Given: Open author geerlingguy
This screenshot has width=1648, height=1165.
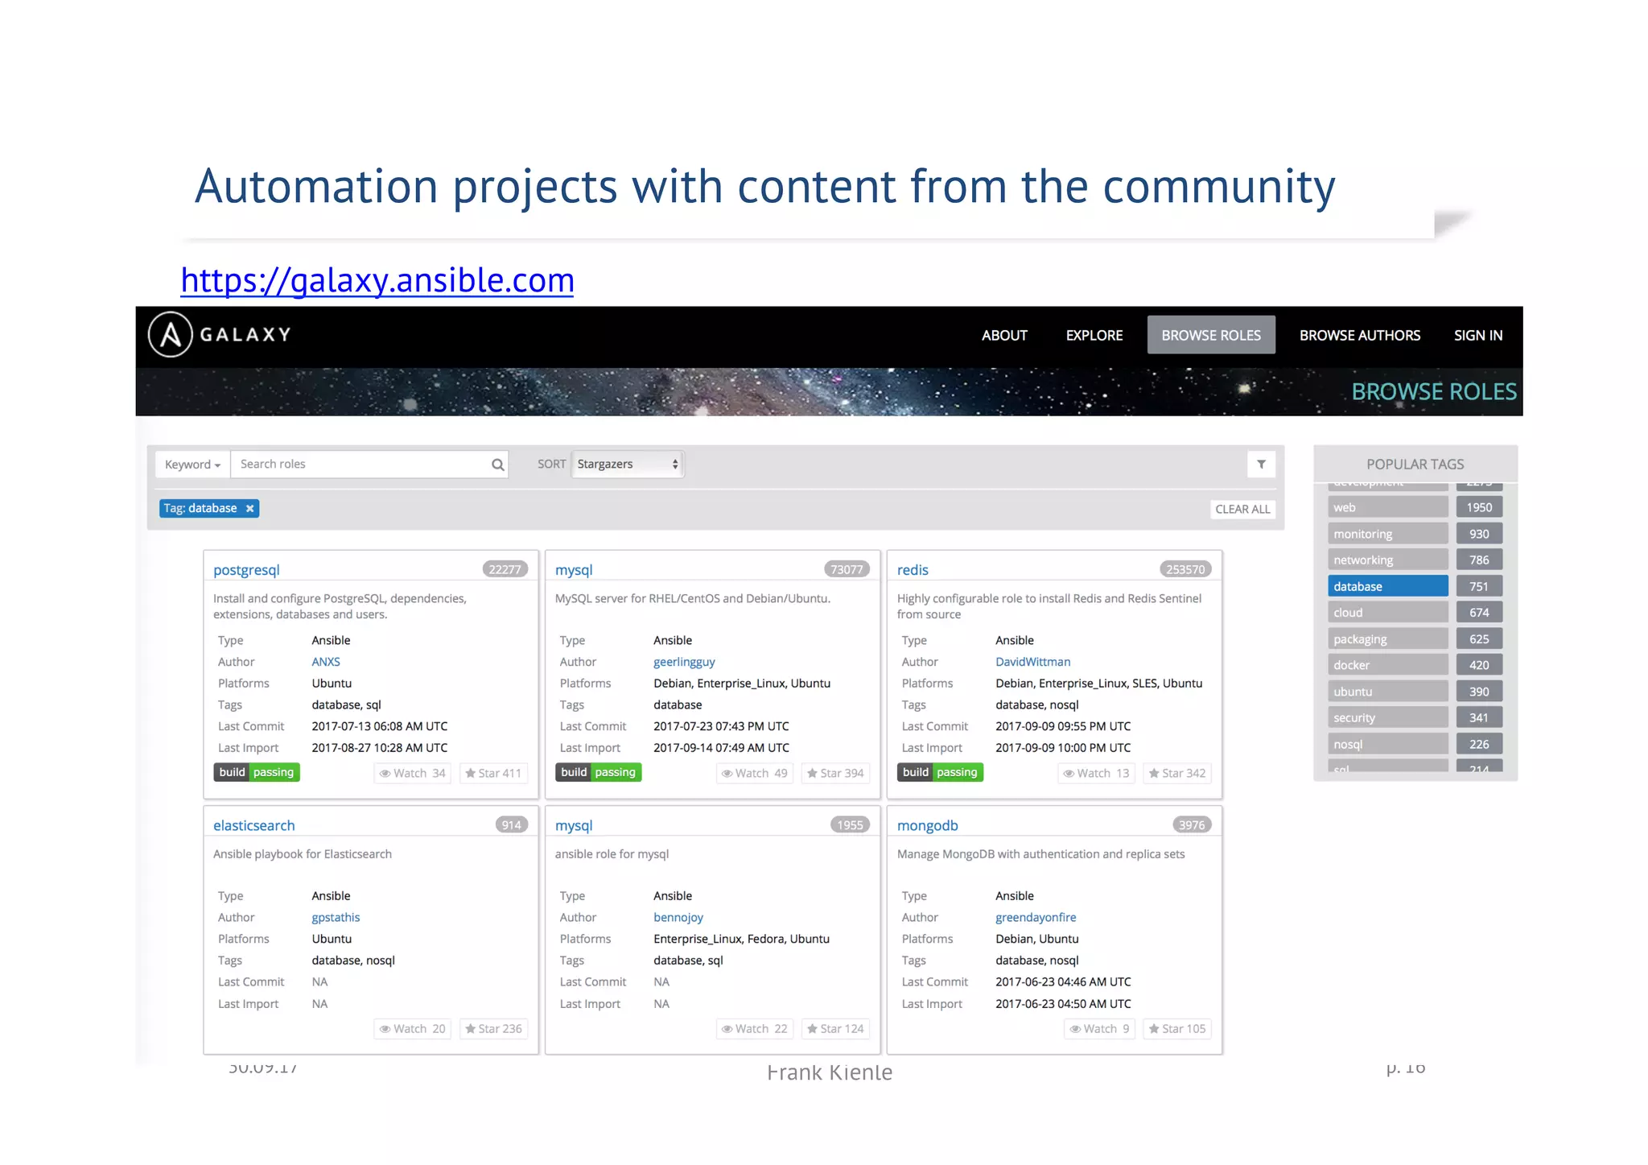Looking at the screenshot, I should tap(684, 662).
